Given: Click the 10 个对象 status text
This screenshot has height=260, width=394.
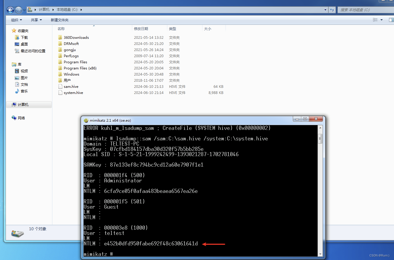Looking at the screenshot, I should [38, 229].
